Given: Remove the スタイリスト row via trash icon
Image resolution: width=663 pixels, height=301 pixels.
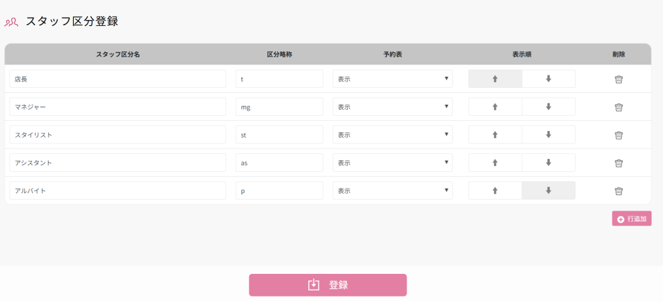Looking at the screenshot, I should pyautogui.click(x=618, y=135).
